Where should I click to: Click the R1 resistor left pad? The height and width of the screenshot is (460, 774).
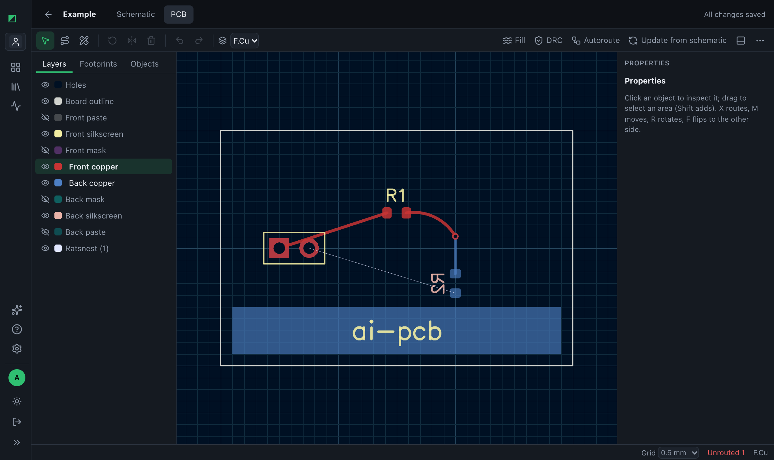[387, 213]
